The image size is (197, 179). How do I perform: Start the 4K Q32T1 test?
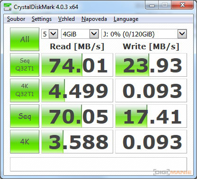(25, 90)
